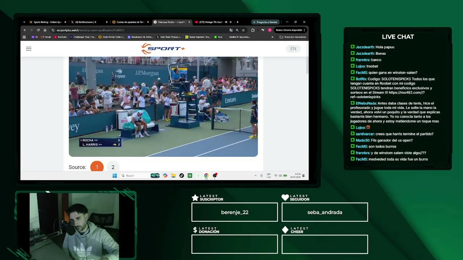Click the Sport+ logo
This screenshot has width=463, height=260.
163,49
